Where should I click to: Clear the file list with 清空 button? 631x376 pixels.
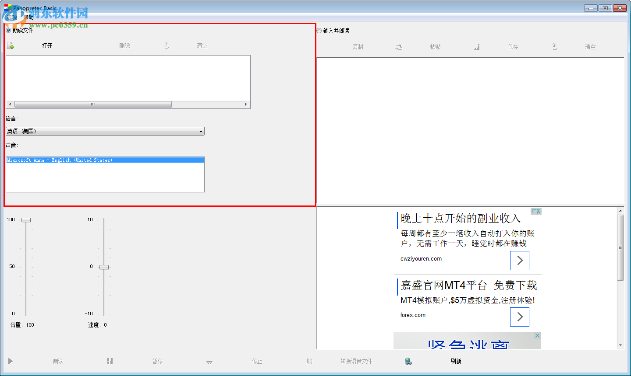point(202,45)
